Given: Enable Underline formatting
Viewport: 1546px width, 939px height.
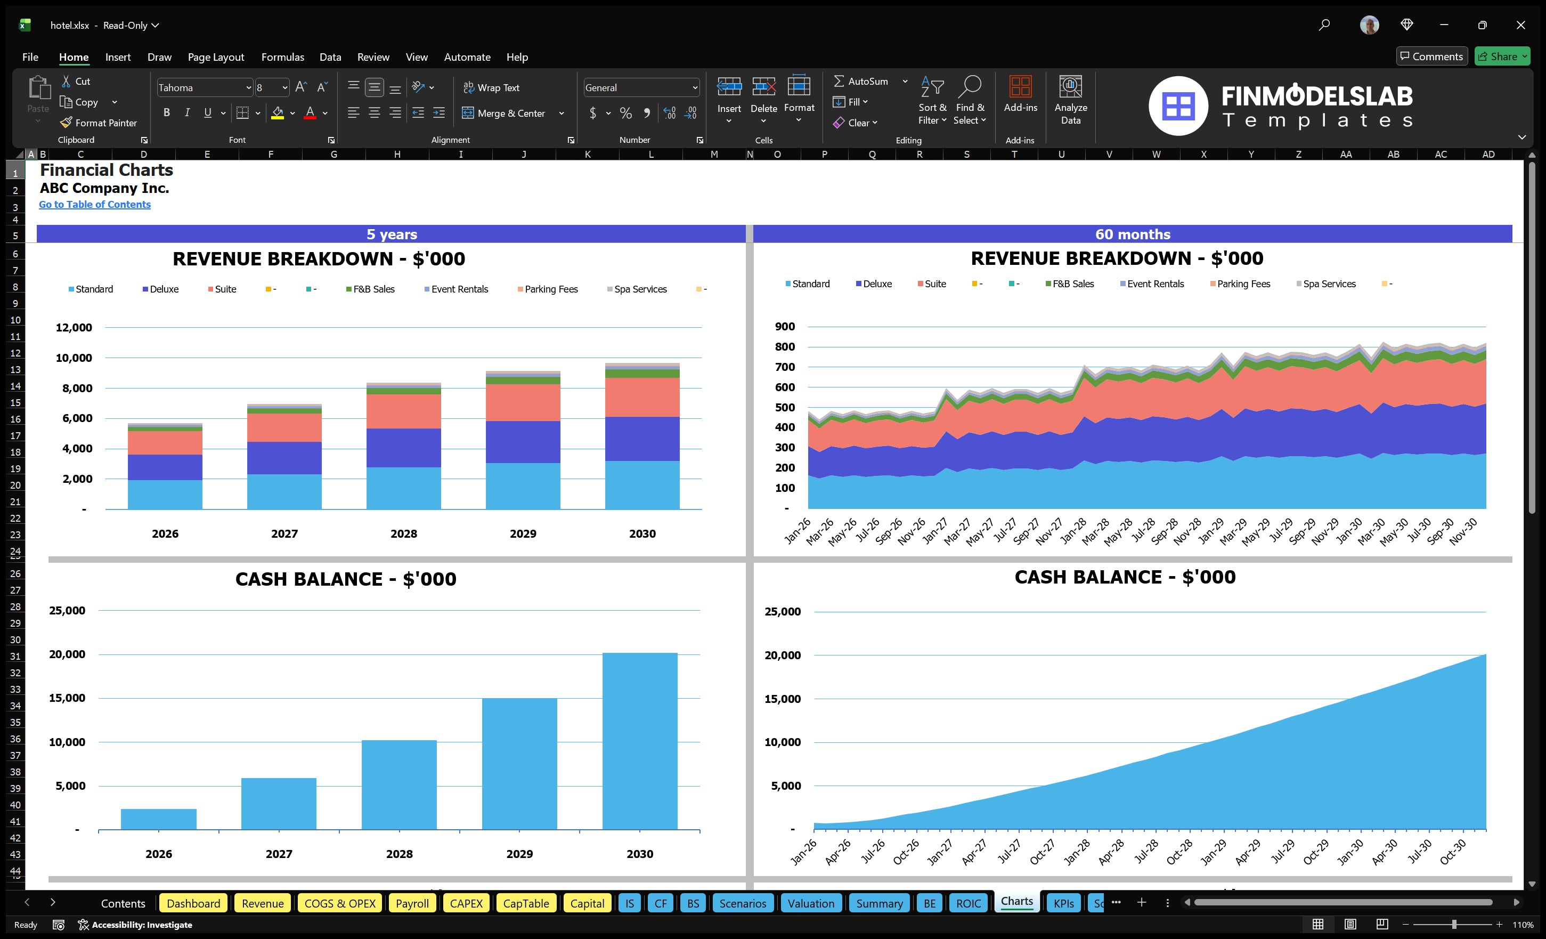Looking at the screenshot, I should (207, 113).
